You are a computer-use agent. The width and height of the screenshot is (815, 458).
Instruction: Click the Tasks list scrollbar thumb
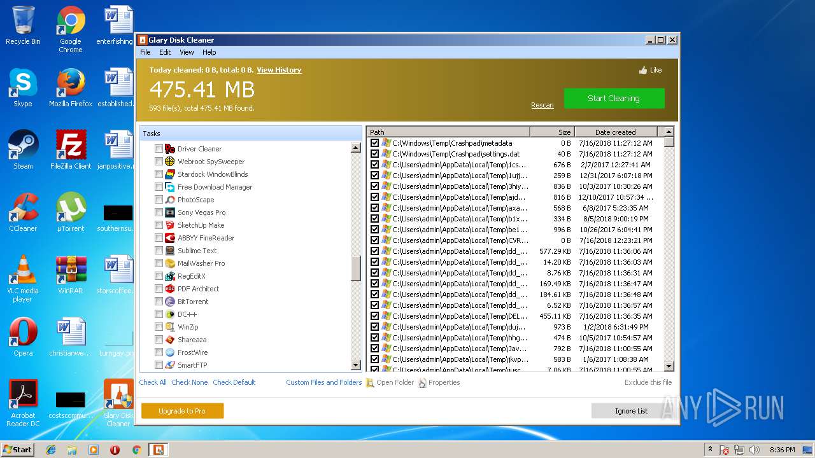356,268
